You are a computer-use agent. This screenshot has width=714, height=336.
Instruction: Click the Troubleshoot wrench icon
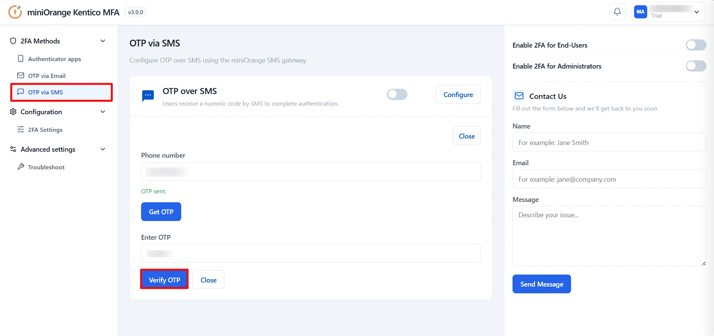pos(21,167)
